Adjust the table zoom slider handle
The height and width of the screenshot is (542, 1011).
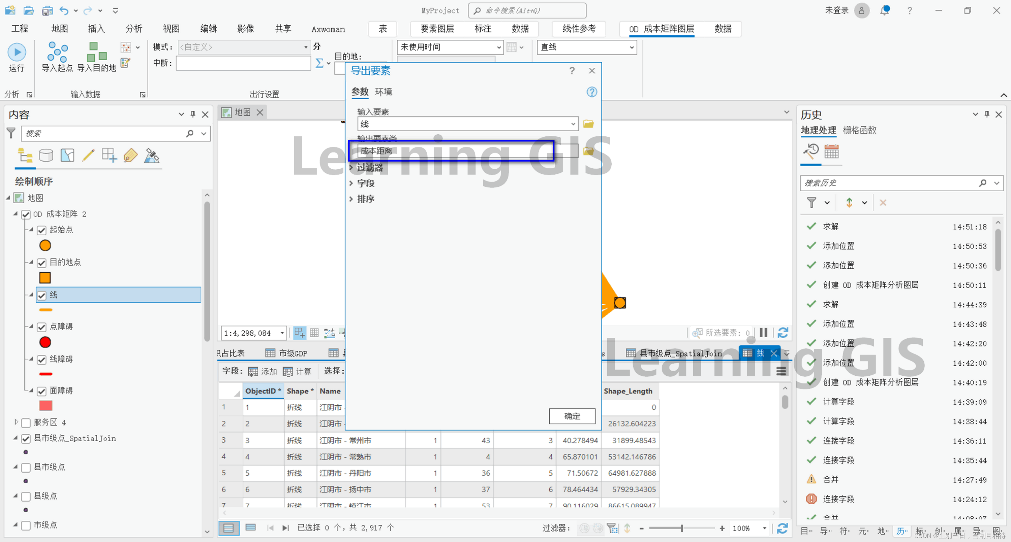pyautogui.click(x=682, y=528)
